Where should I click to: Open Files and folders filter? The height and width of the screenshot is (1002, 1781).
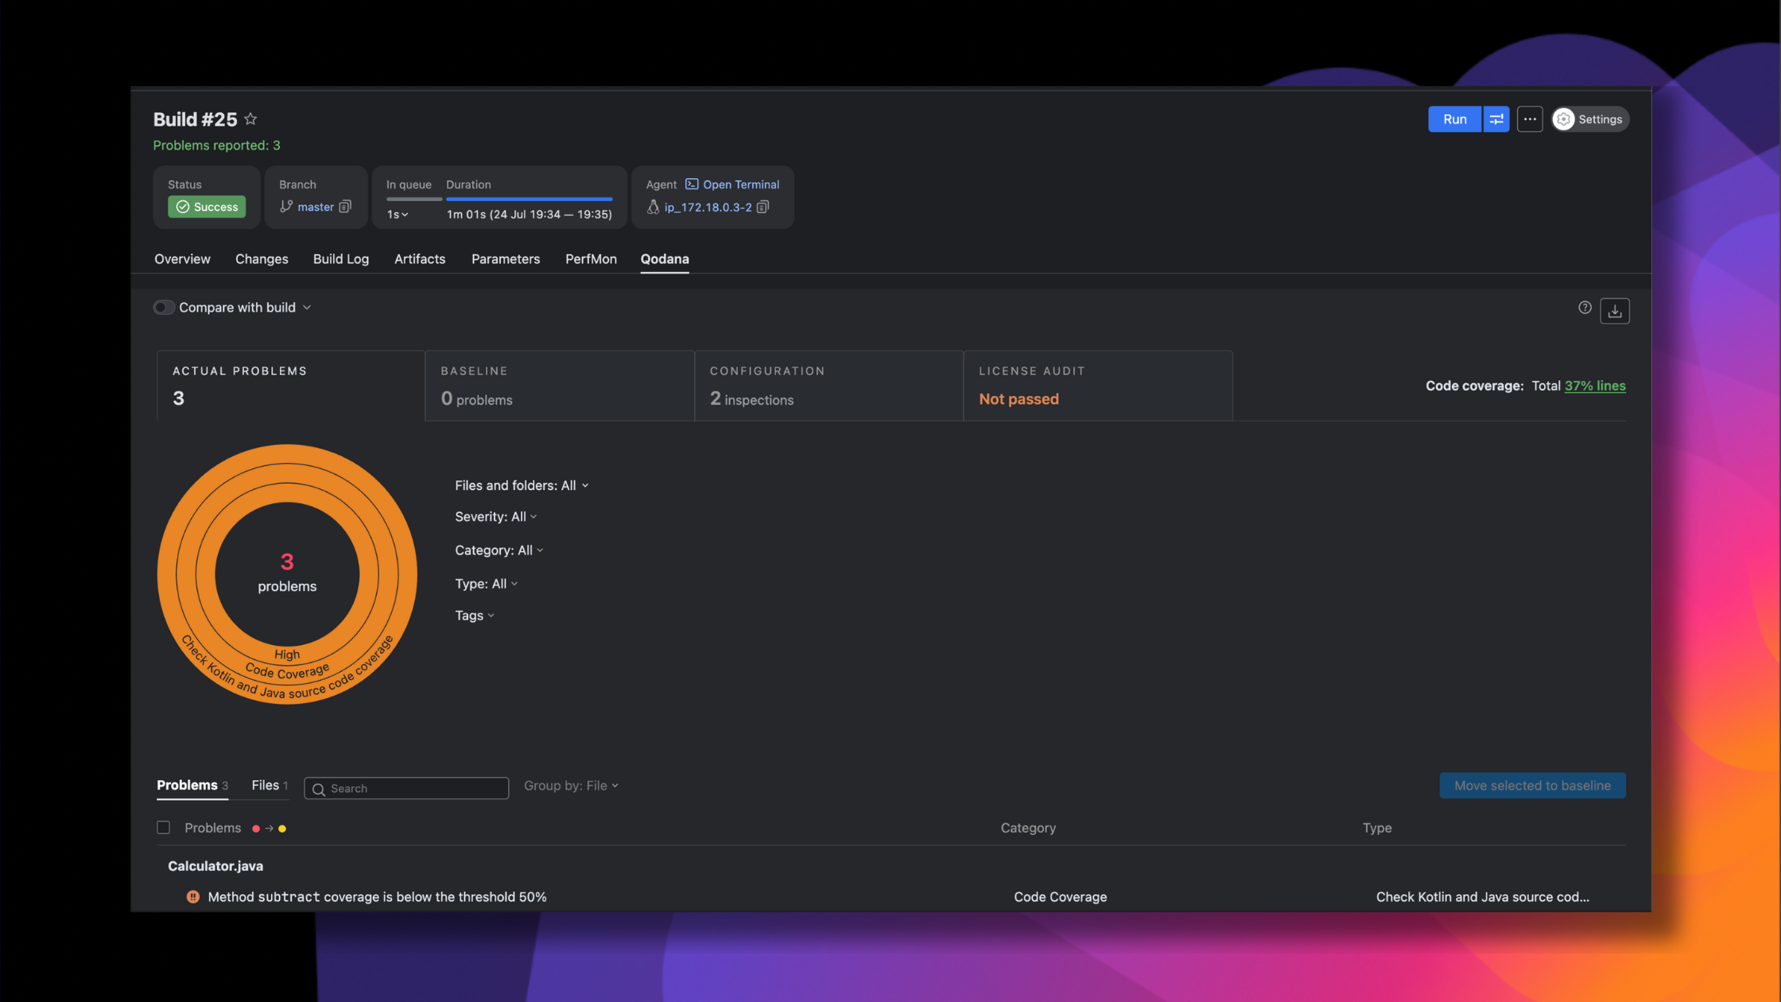pos(522,485)
